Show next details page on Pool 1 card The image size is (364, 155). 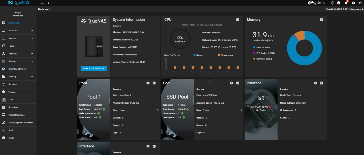point(158,110)
